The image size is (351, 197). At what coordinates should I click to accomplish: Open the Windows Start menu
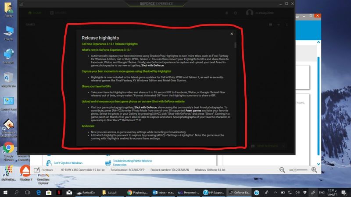click(x=5, y=192)
